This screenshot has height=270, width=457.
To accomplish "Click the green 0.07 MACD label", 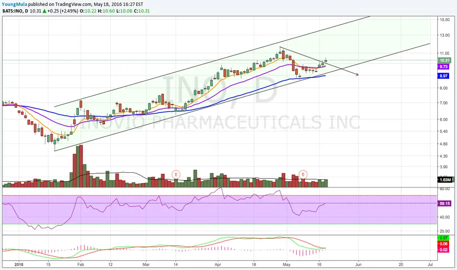I will 444,238.
